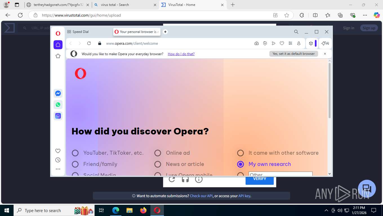
Task: Open a new tab in Edge
Action: point(233,5)
